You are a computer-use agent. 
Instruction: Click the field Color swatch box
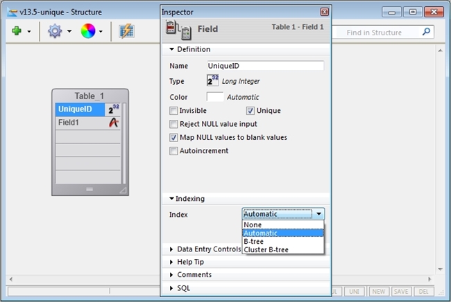click(215, 97)
